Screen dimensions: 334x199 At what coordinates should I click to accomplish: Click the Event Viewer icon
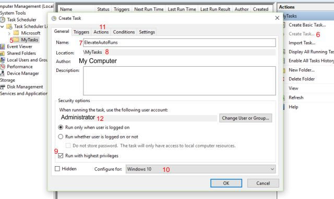[2, 46]
